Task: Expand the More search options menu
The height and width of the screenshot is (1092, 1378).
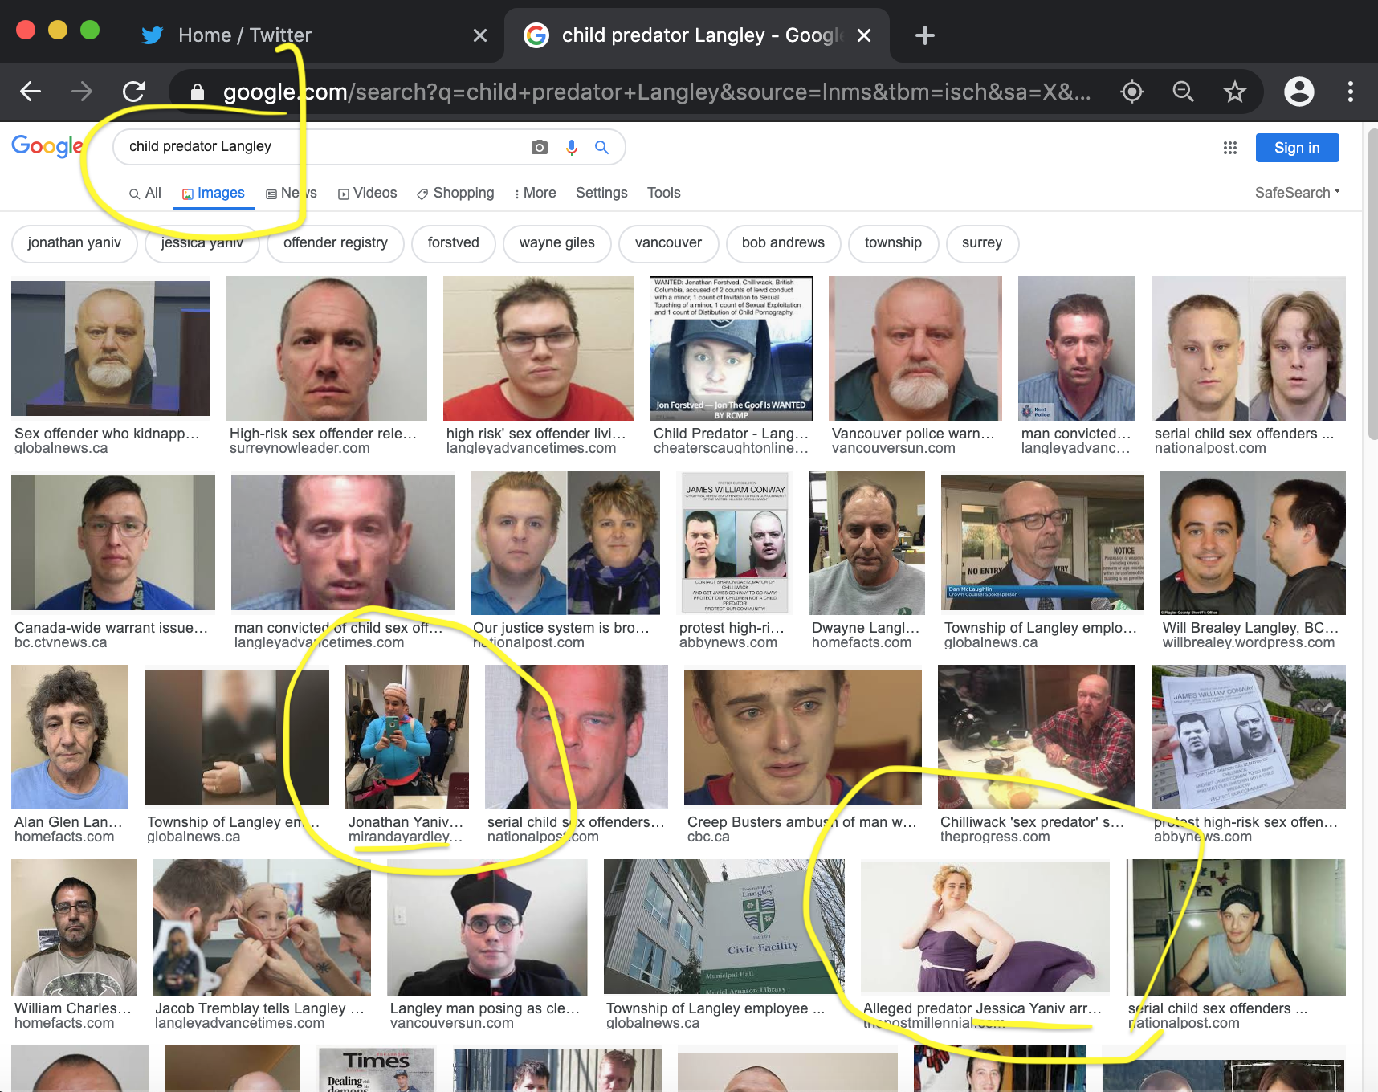Action: point(535,193)
